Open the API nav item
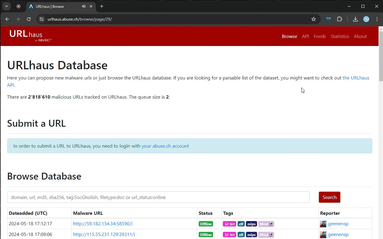Viewport: 383px width, 239px height. [x=305, y=36]
